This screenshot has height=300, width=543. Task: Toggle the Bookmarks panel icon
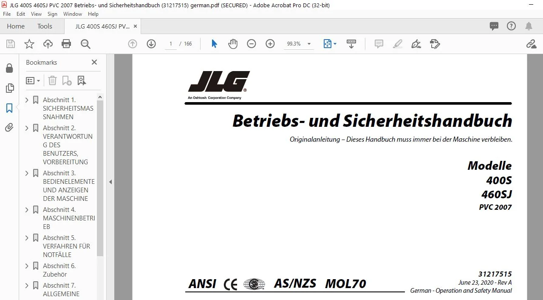(9, 108)
